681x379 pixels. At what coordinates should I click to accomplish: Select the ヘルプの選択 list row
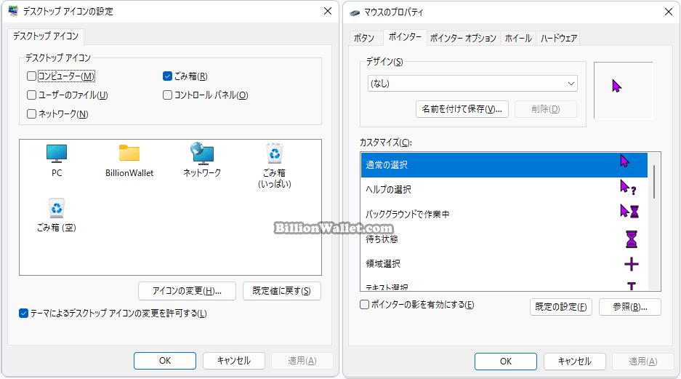click(504, 189)
